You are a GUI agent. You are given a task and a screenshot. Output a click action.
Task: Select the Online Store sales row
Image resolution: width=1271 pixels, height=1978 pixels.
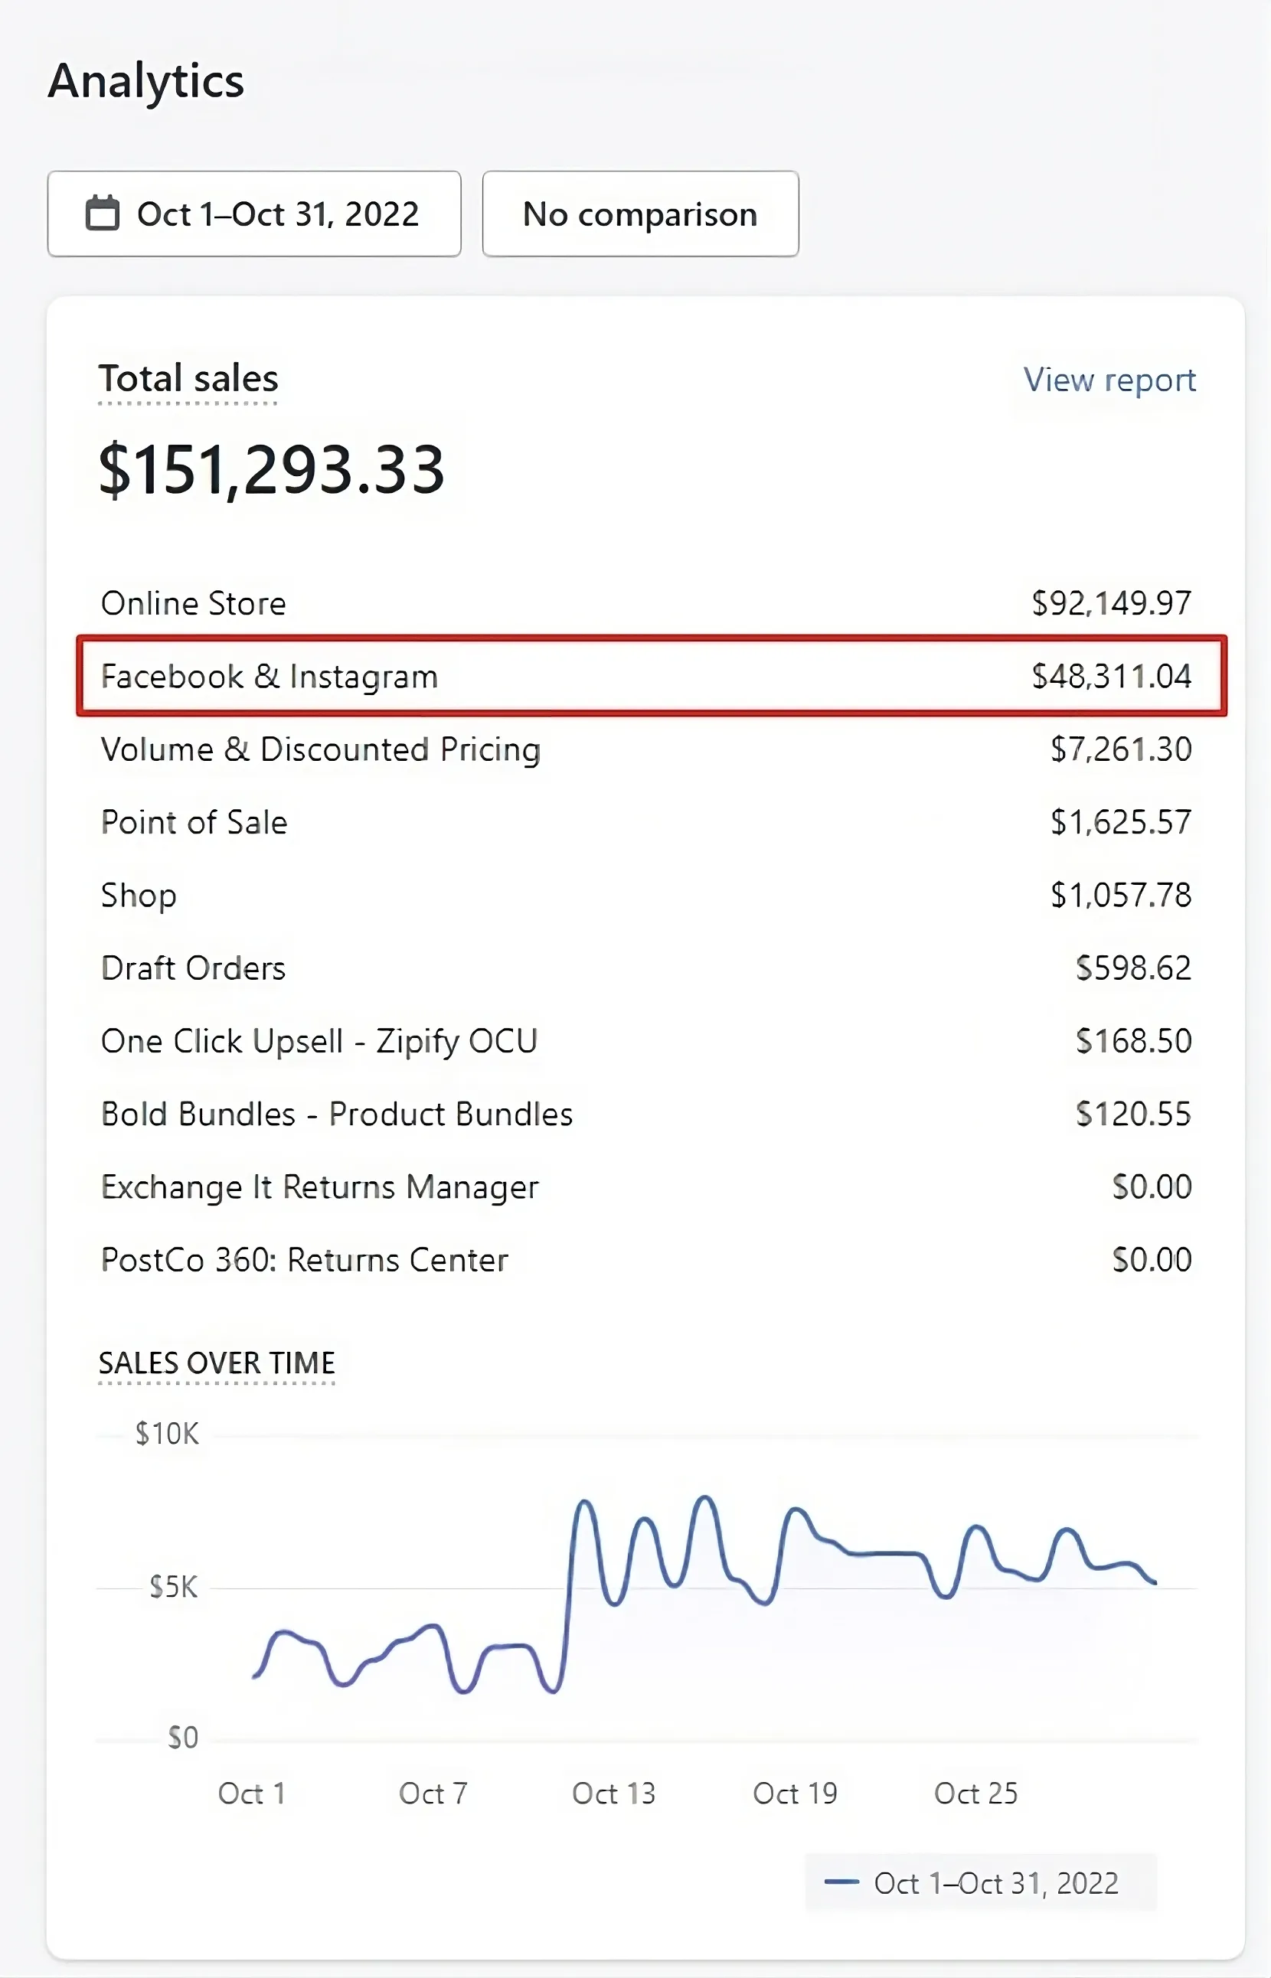645,603
